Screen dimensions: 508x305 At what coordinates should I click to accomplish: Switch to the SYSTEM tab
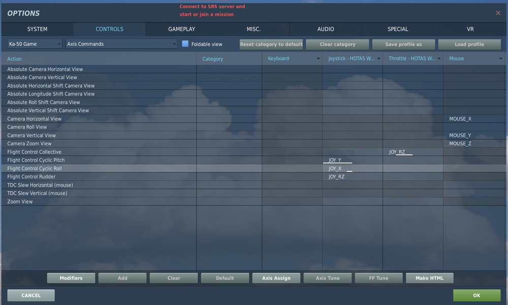click(x=37, y=29)
